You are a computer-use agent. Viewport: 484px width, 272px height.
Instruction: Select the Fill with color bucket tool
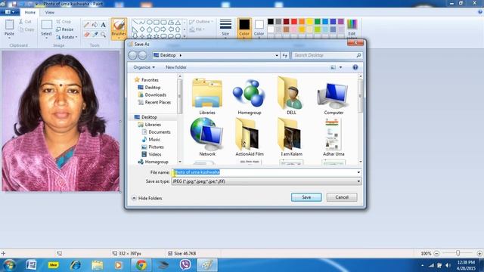(x=95, y=25)
